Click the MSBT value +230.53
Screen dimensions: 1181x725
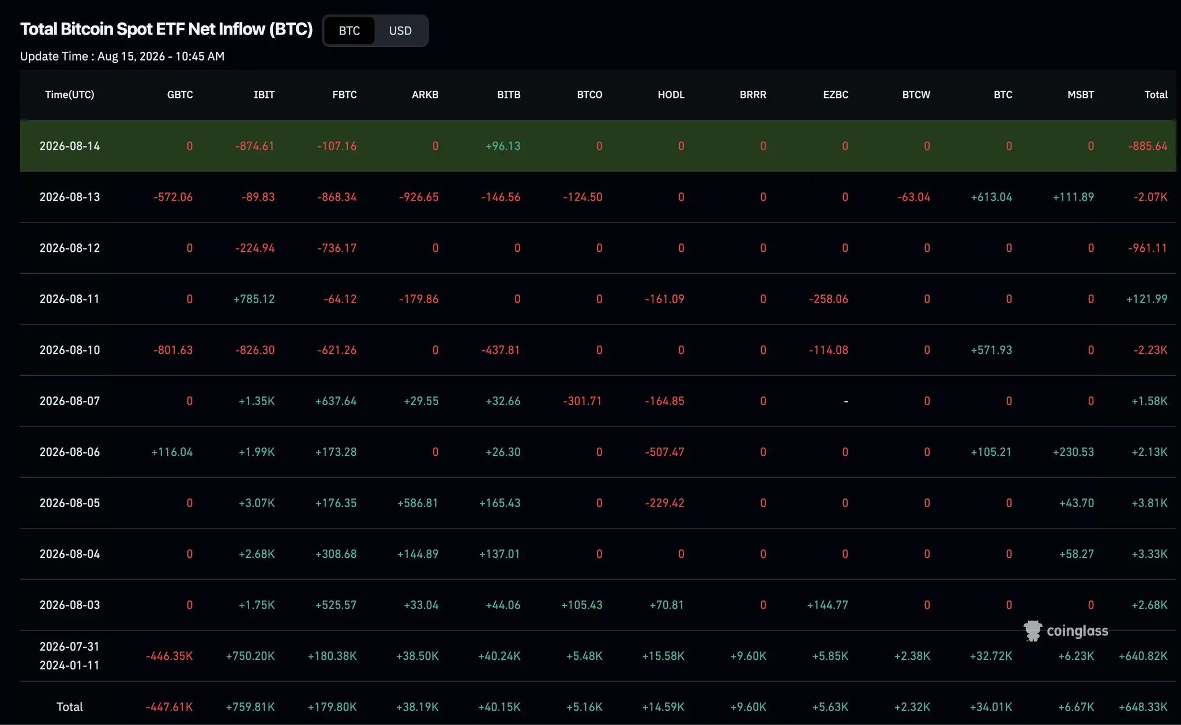coord(1073,452)
